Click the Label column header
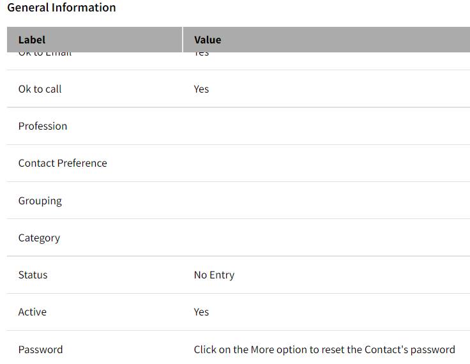Screen dimensions: 470x364 point(95,40)
